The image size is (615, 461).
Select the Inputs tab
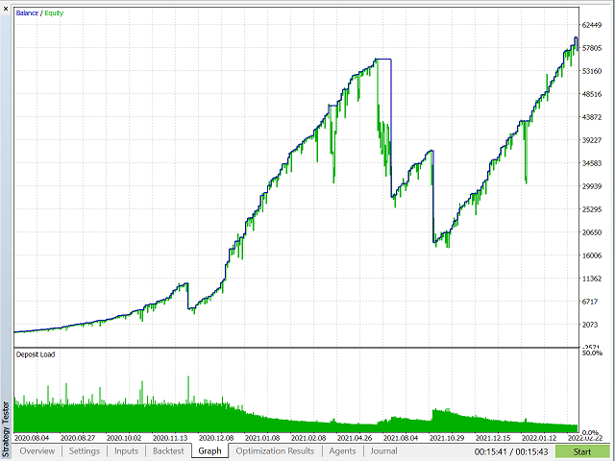pyautogui.click(x=127, y=450)
